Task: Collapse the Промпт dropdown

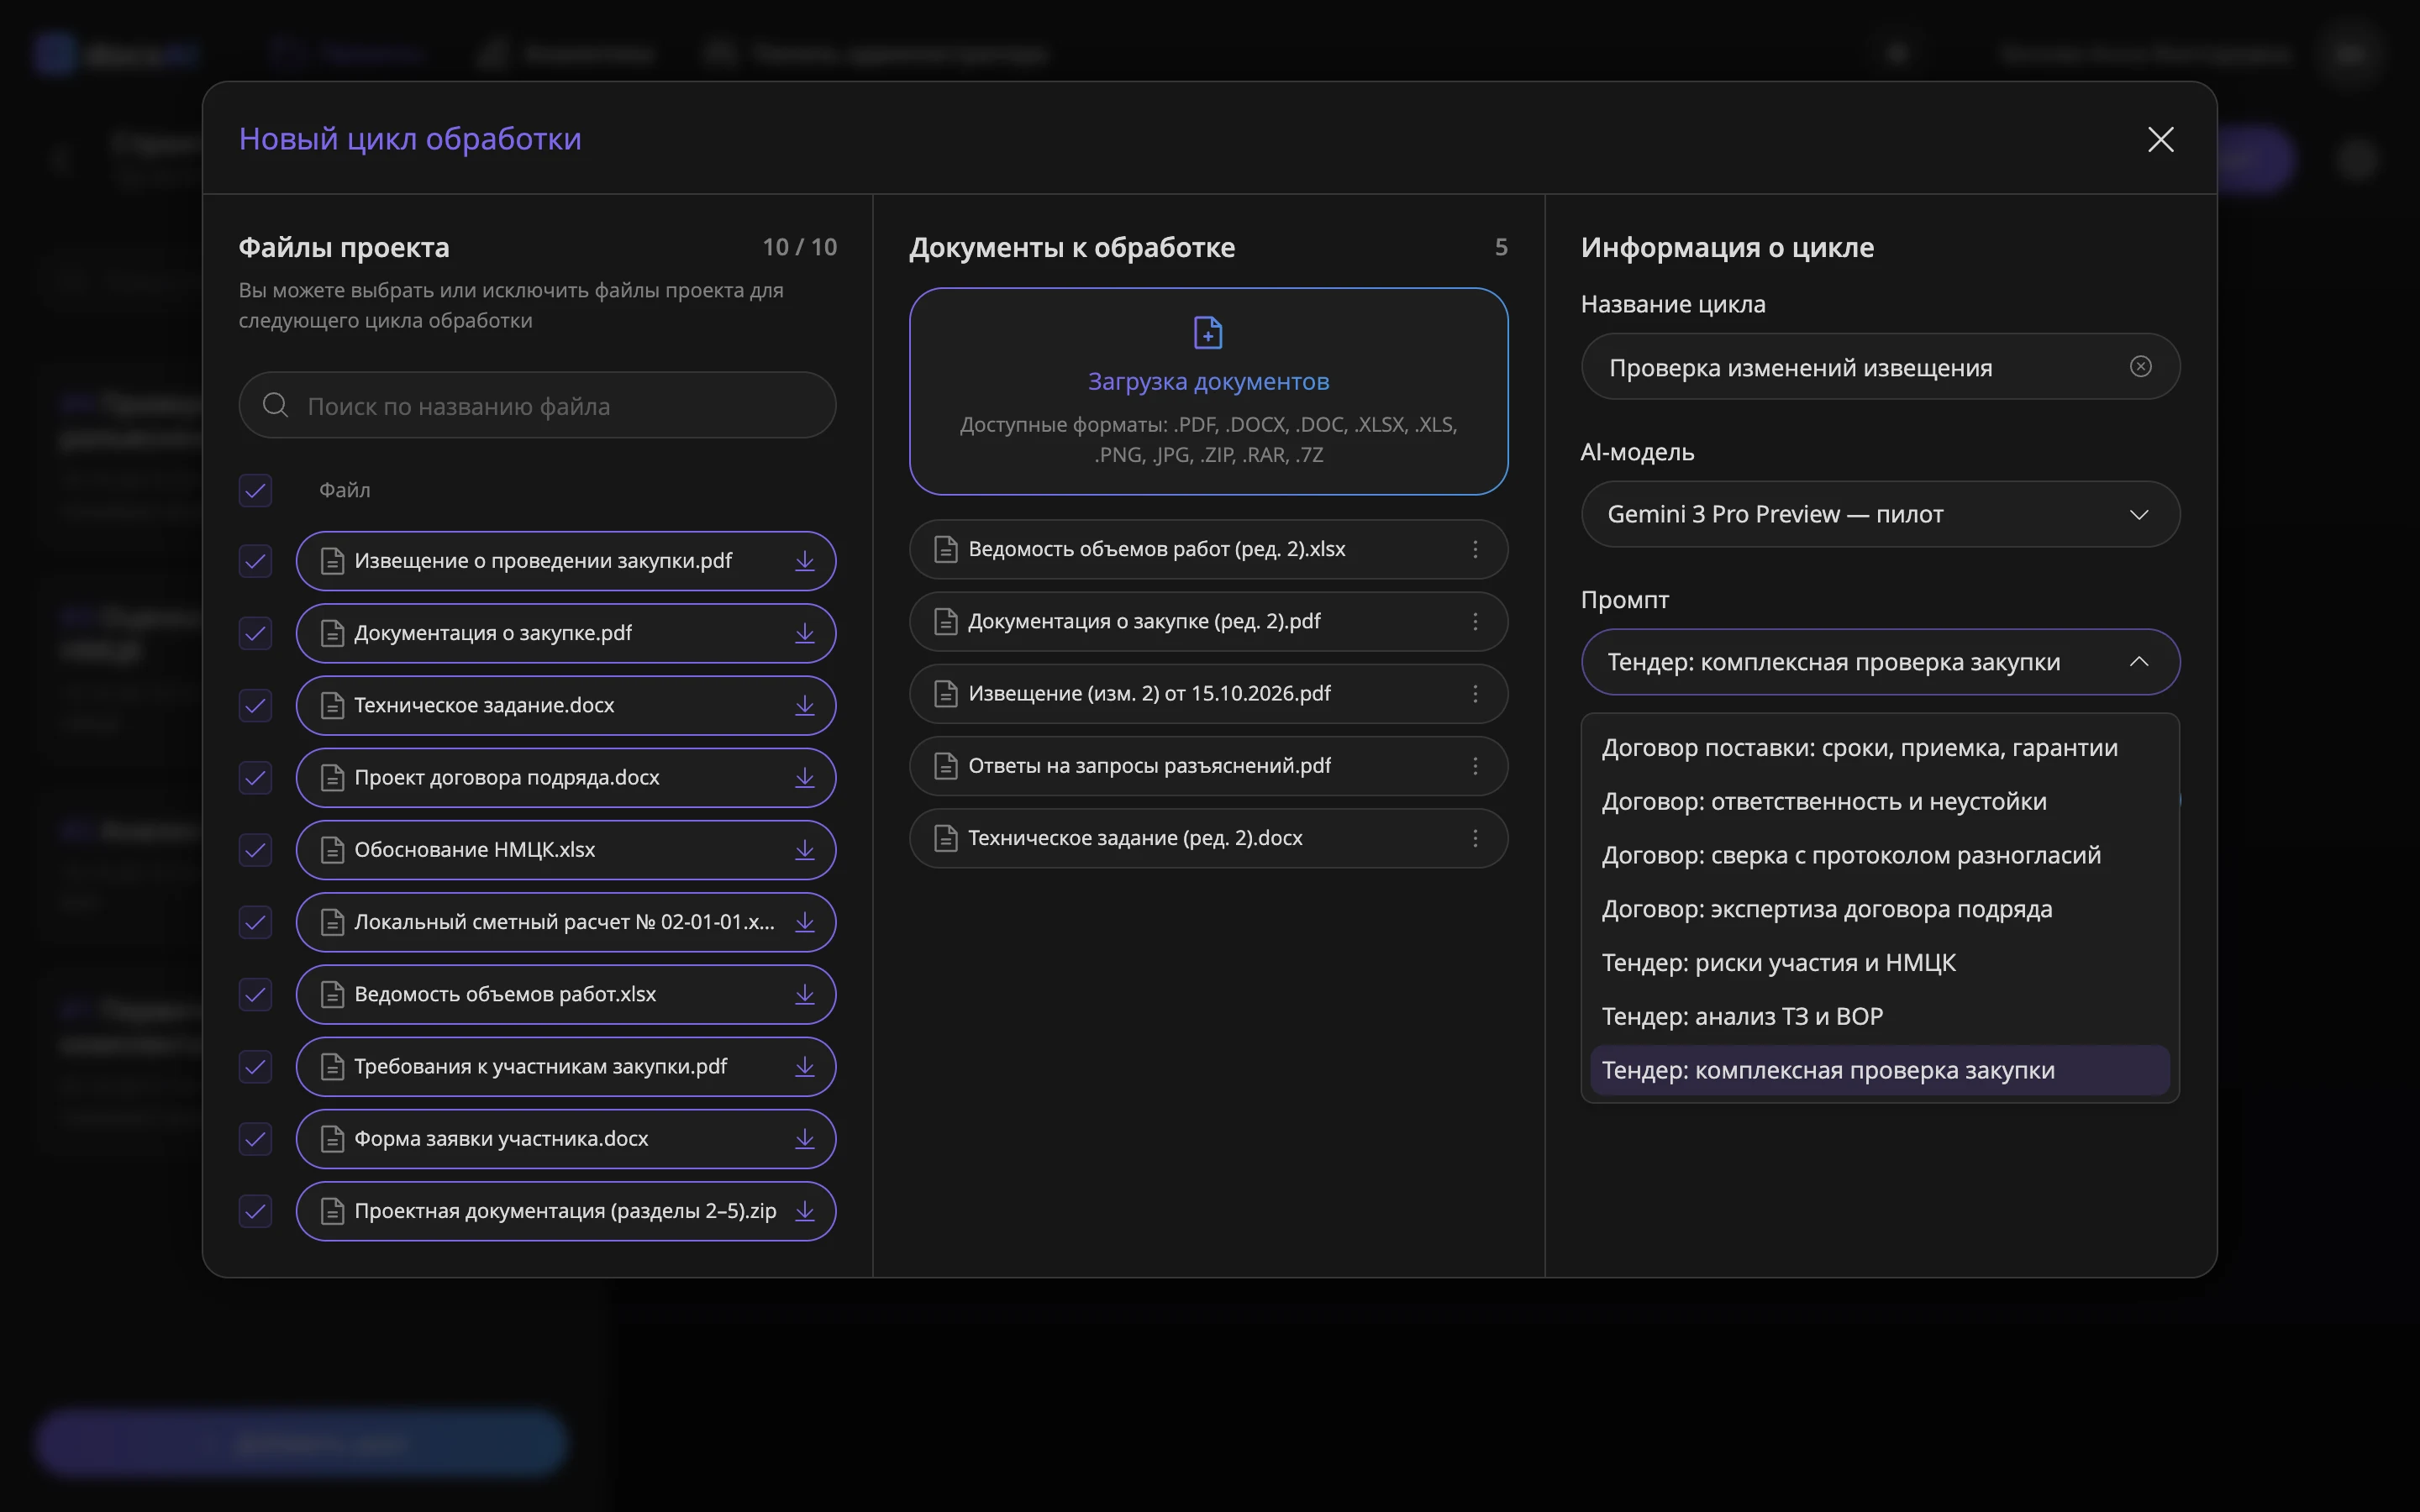Action: [x=1880, y=662]
